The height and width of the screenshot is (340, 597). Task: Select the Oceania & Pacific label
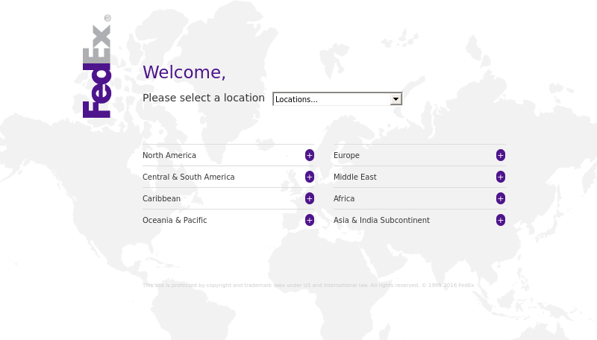pos(175,220)
